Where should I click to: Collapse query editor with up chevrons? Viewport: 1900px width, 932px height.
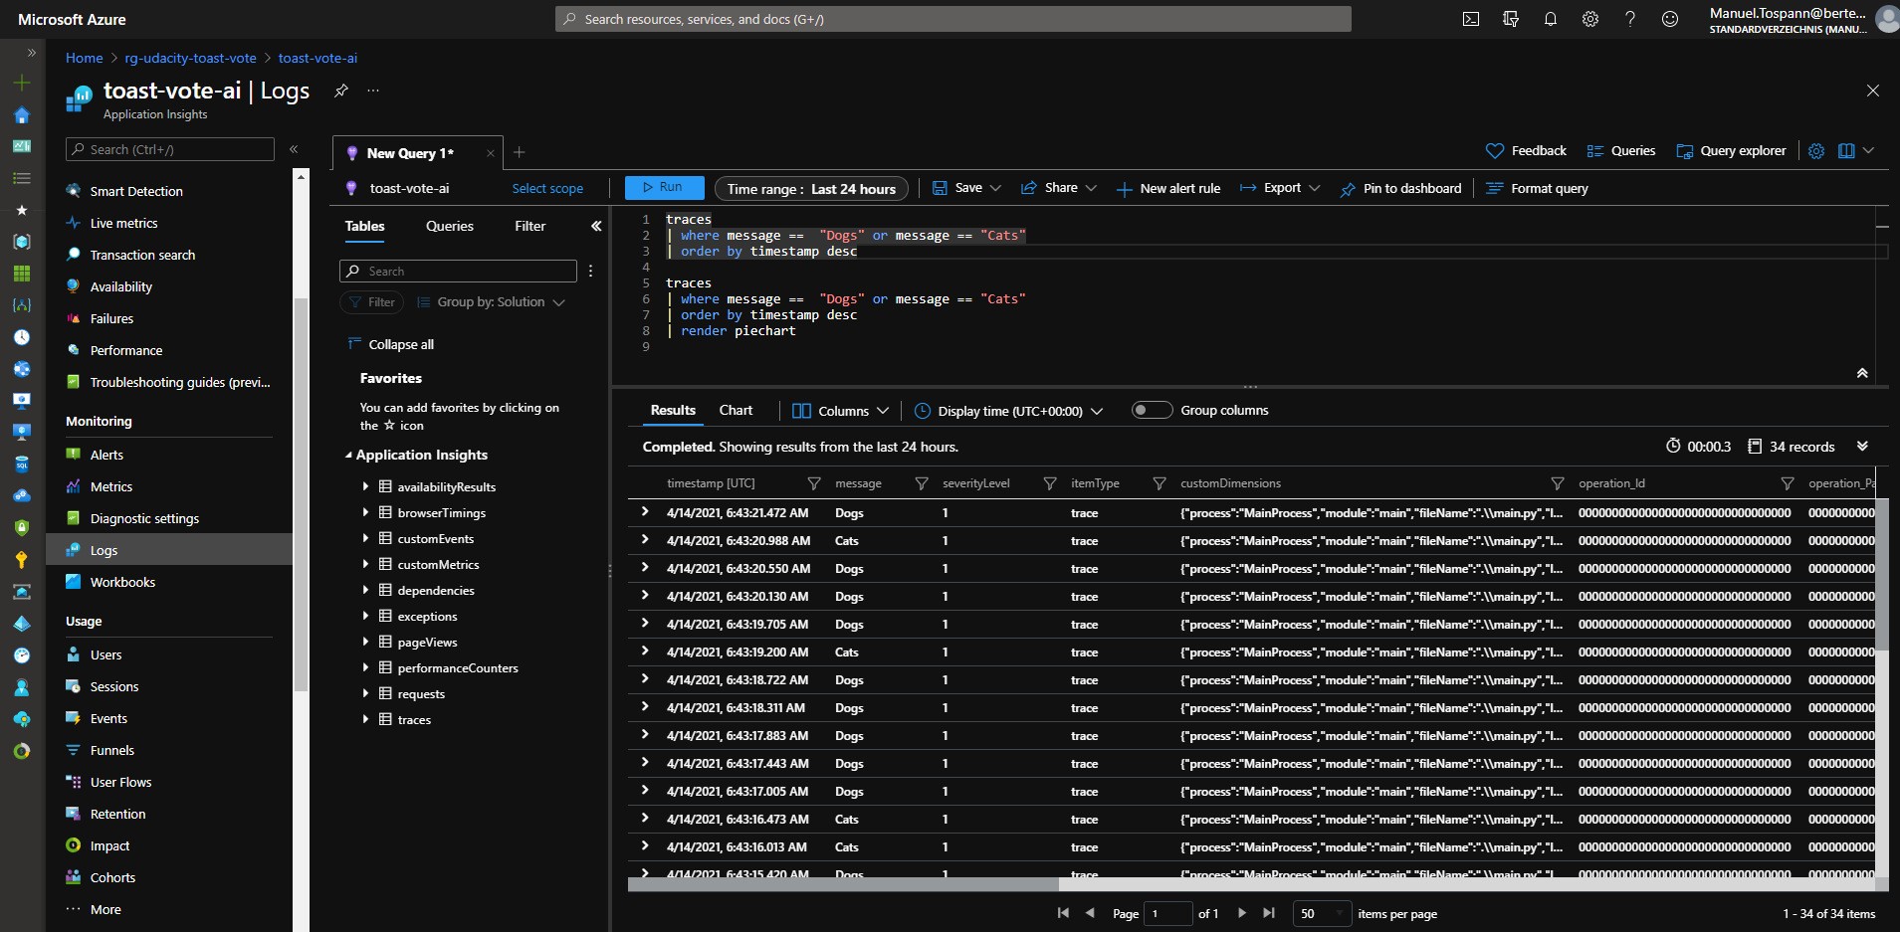point(1862,373)
